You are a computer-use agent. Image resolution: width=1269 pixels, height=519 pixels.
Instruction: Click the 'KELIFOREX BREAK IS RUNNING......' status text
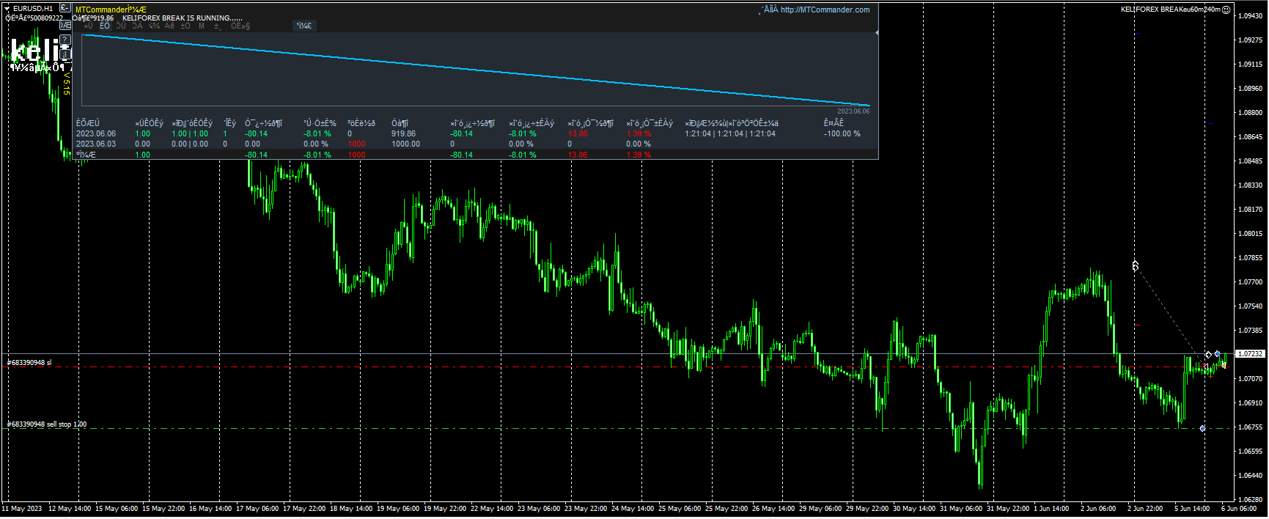point(183,18)
